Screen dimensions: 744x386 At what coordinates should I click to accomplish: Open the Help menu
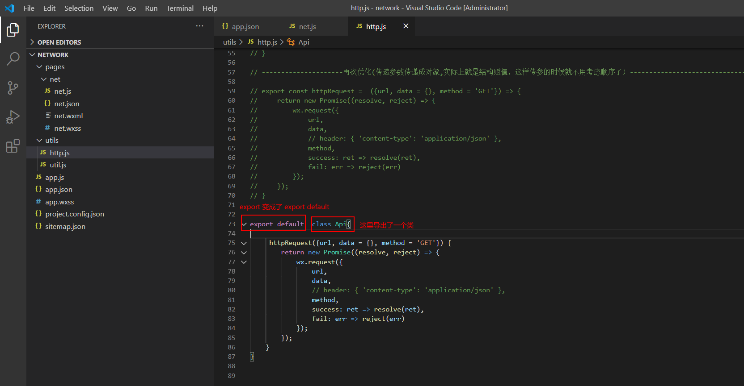pyautogui.click(x=210, y=8)
